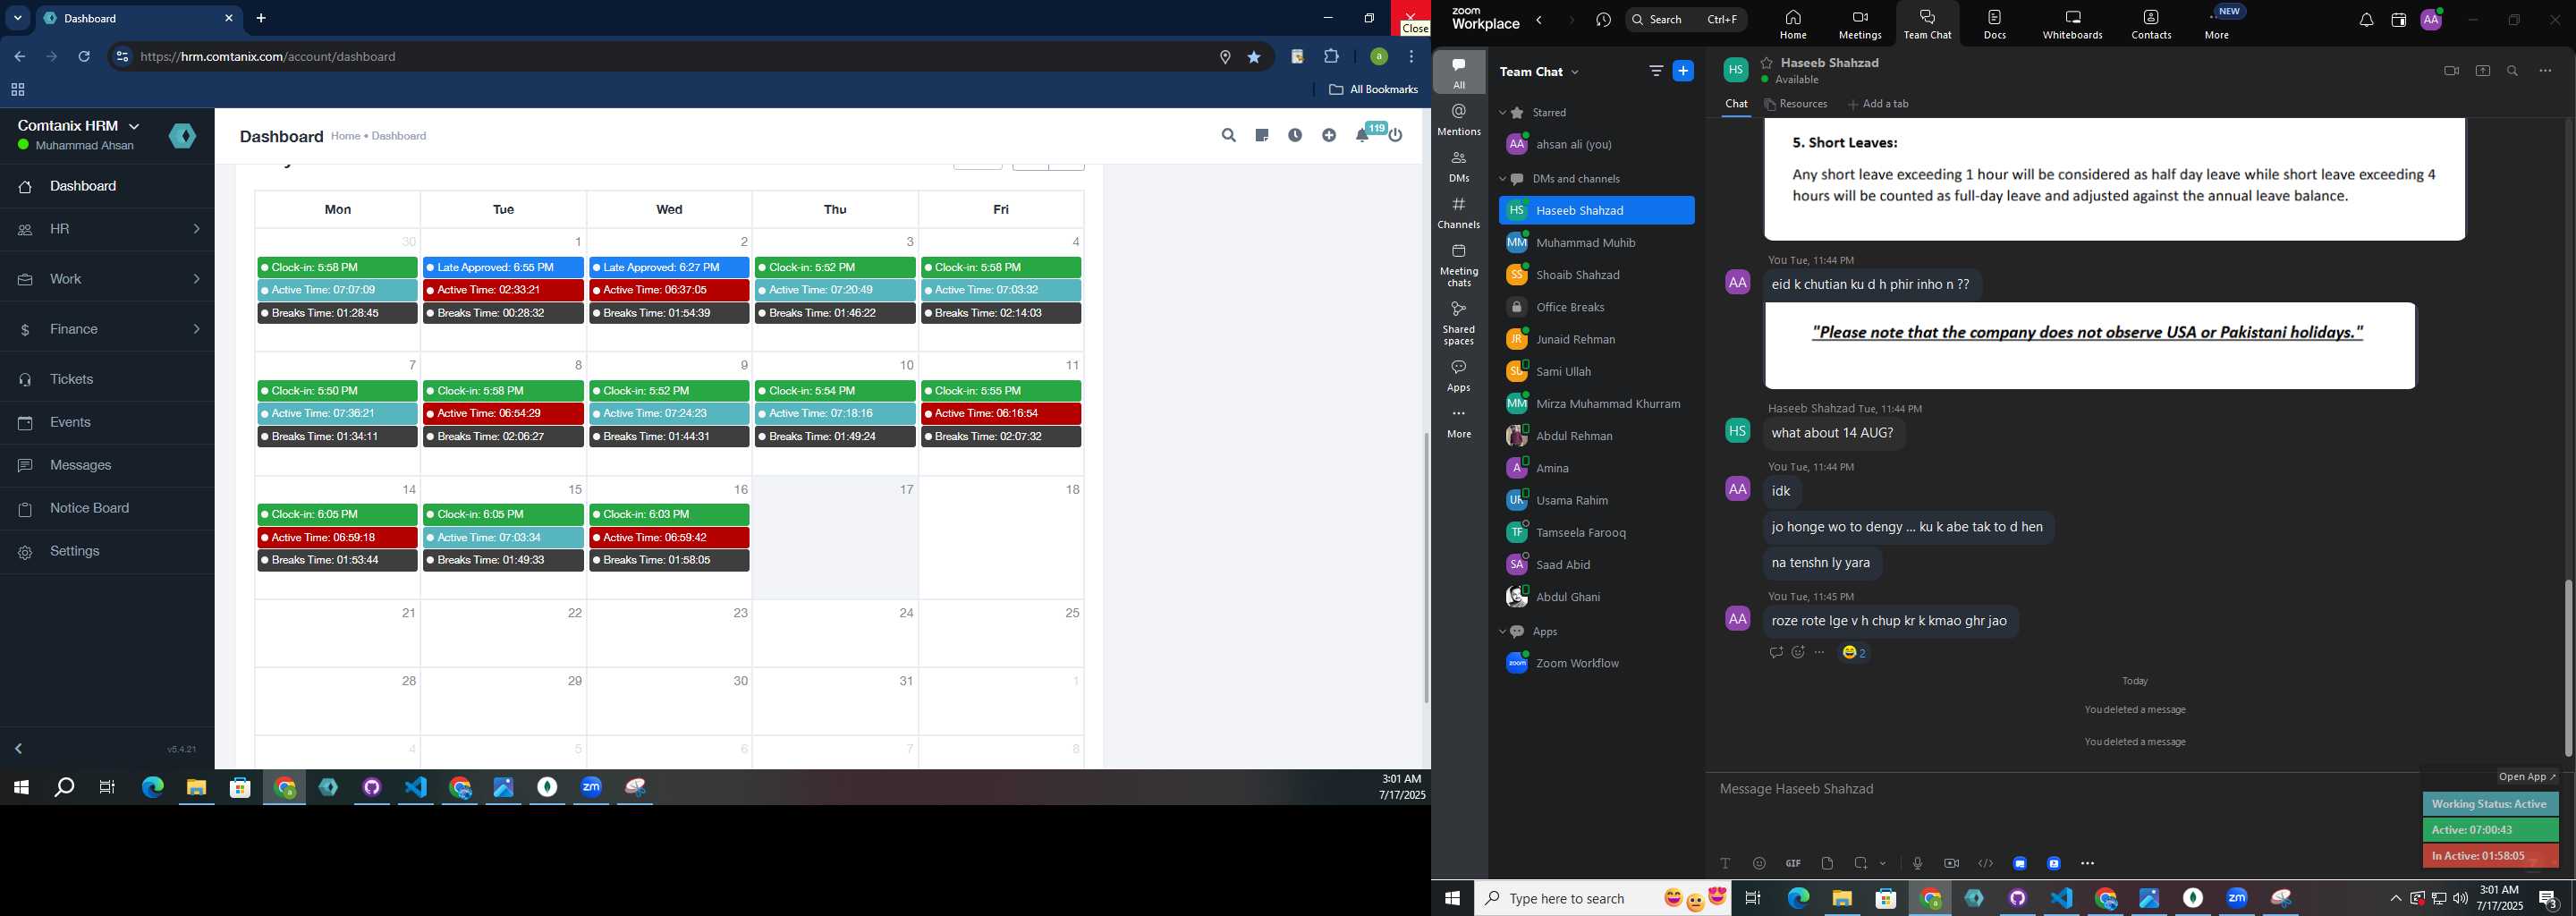The image size is (2576, 916).
Task: Open Muhammad Muhib direct message
Action: point(1596,243)
